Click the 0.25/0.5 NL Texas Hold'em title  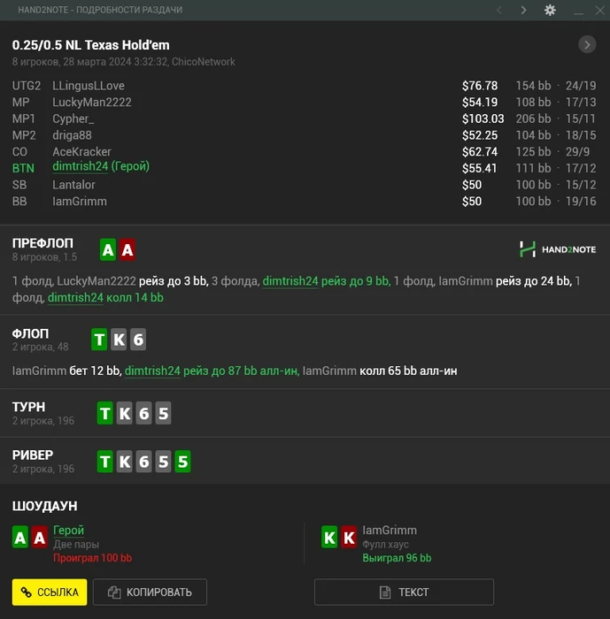tap(91, 45)
